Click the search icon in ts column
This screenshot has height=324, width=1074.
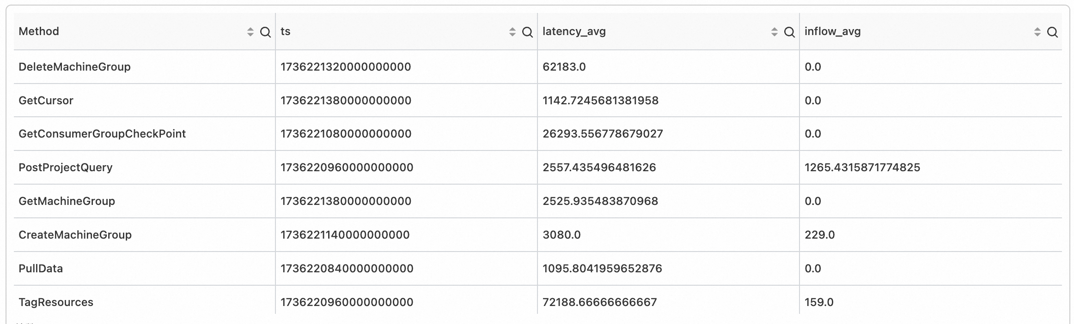(x=527, y=32)
